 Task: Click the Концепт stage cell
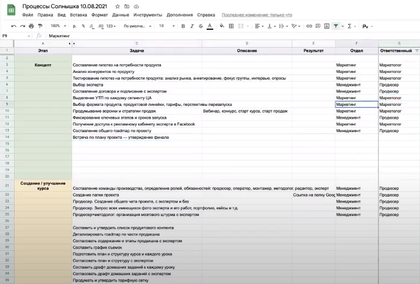(43, 65)
